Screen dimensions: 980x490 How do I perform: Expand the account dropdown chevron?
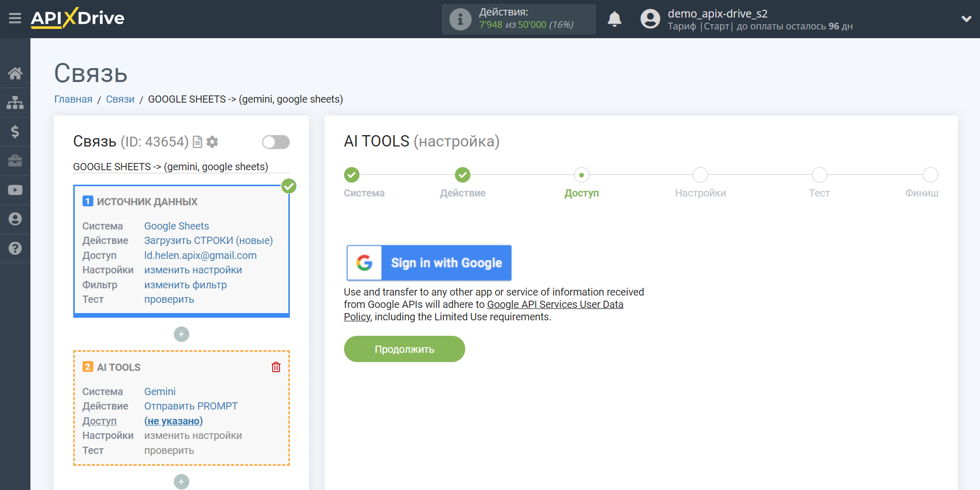tap(966, 19)
